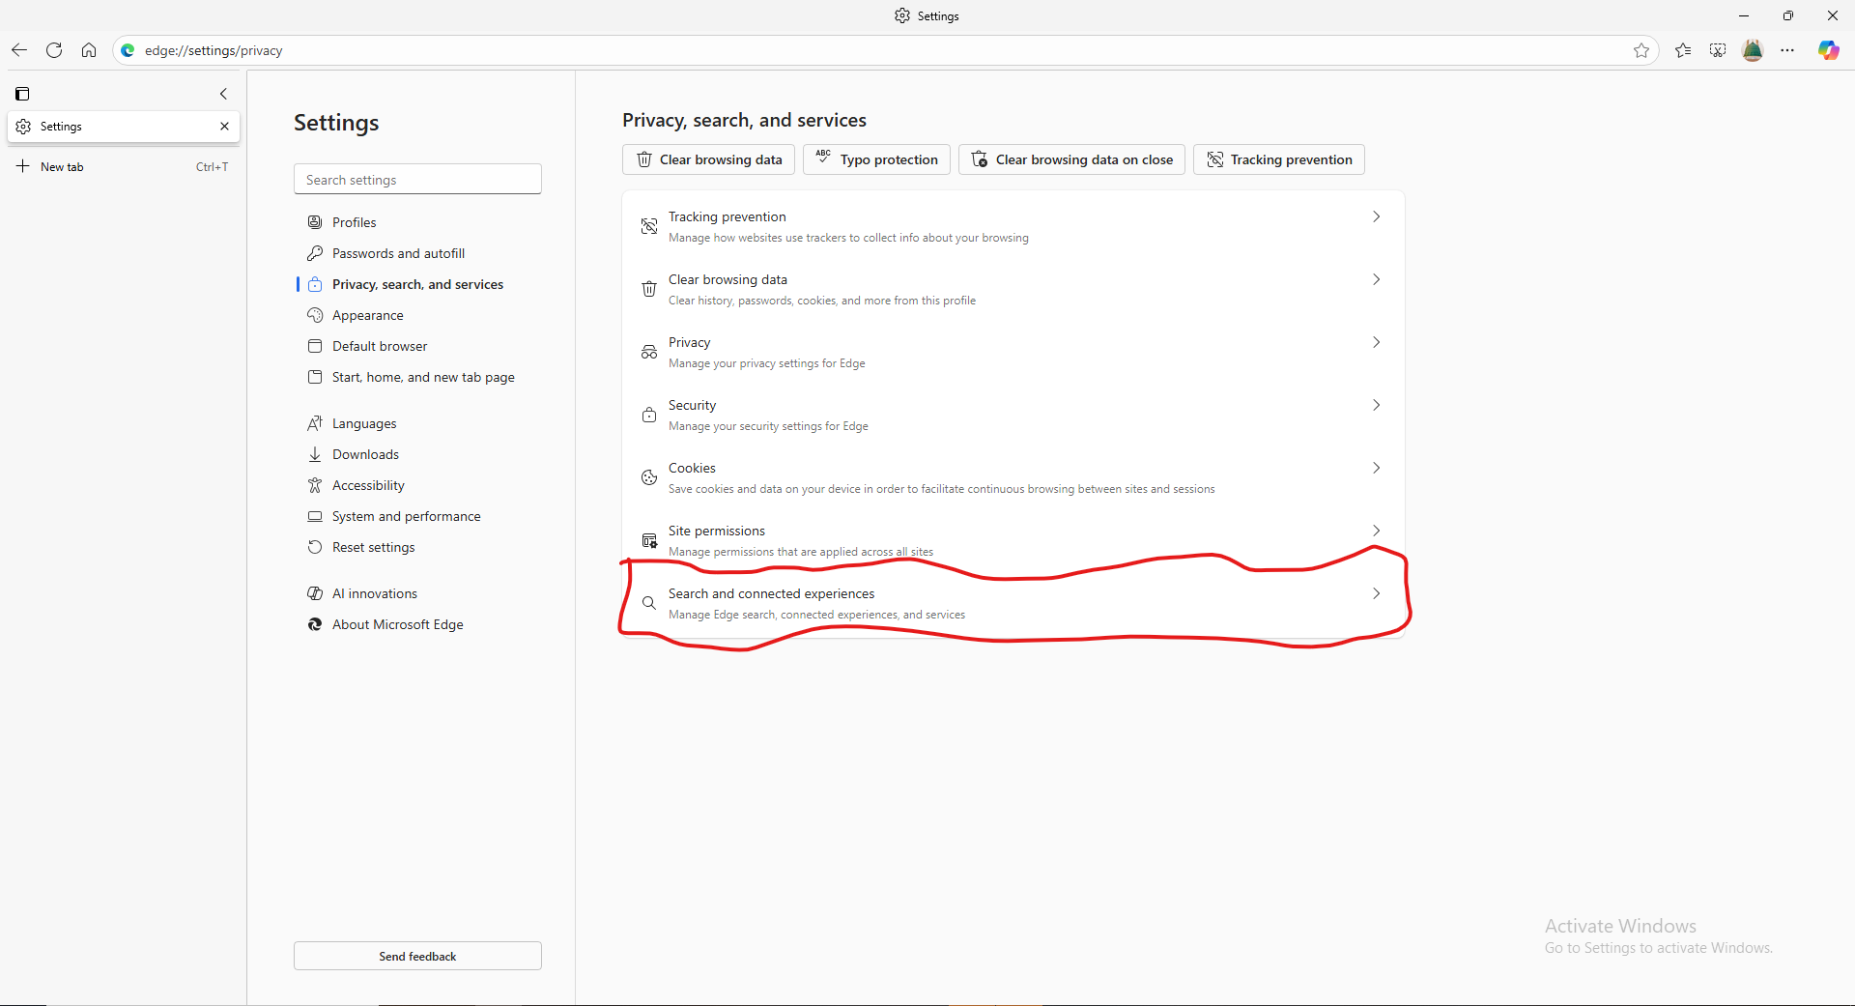Open Copilot from the toolbar icon

coord(1828,50)
